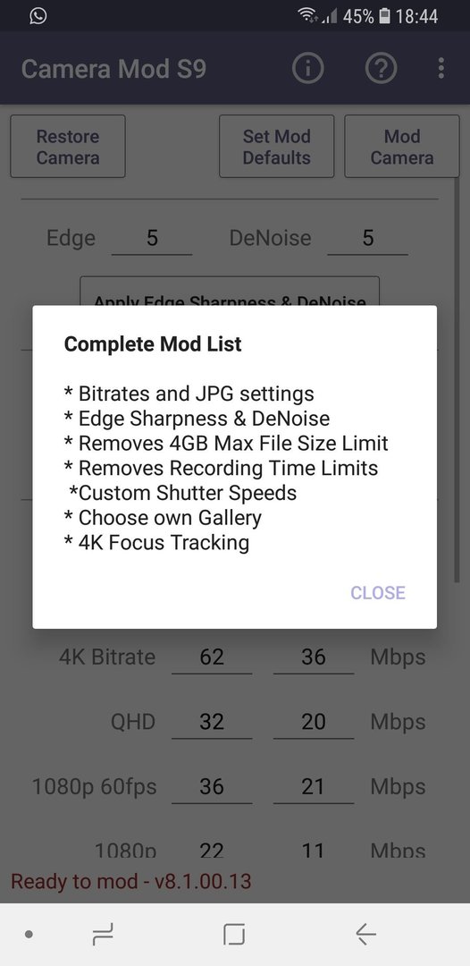This screenshot has width=470, height=966.
Task: Select the DeNoise value field
Action: pyautogui.click(x=367, y=239)
